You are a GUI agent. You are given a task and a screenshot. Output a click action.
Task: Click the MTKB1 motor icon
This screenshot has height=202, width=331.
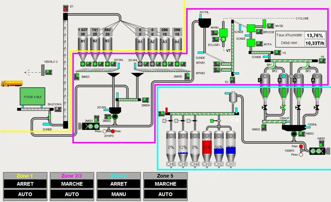[217, 64]
